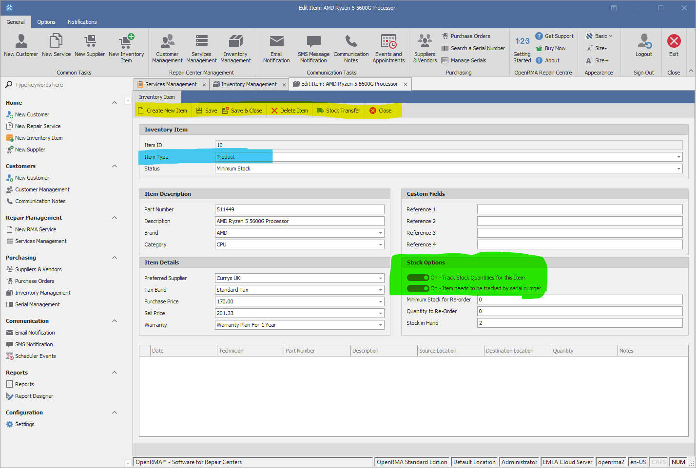The image size is (696, 468).
Task: Click Email Notification ribbon icon
Action: tap(276, 48)
